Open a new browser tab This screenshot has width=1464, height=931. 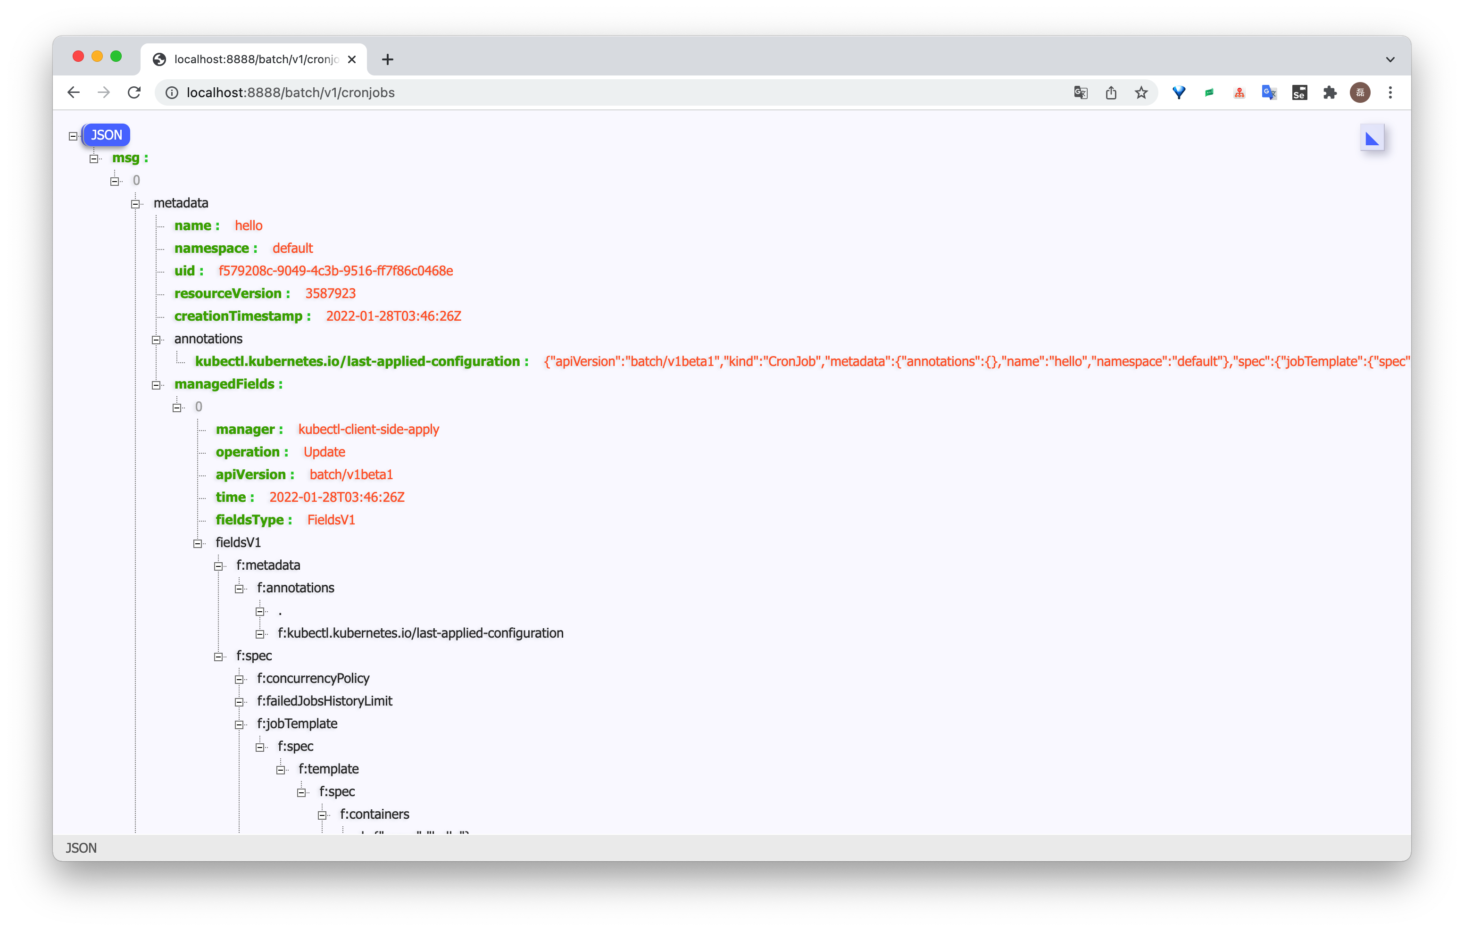387,59
